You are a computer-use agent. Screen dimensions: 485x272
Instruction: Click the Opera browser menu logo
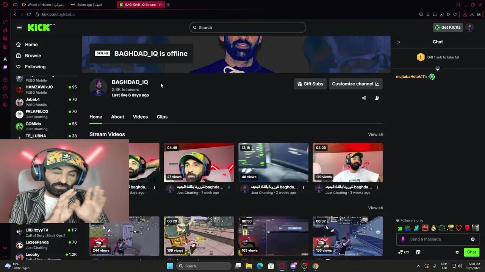coord(5,5)
